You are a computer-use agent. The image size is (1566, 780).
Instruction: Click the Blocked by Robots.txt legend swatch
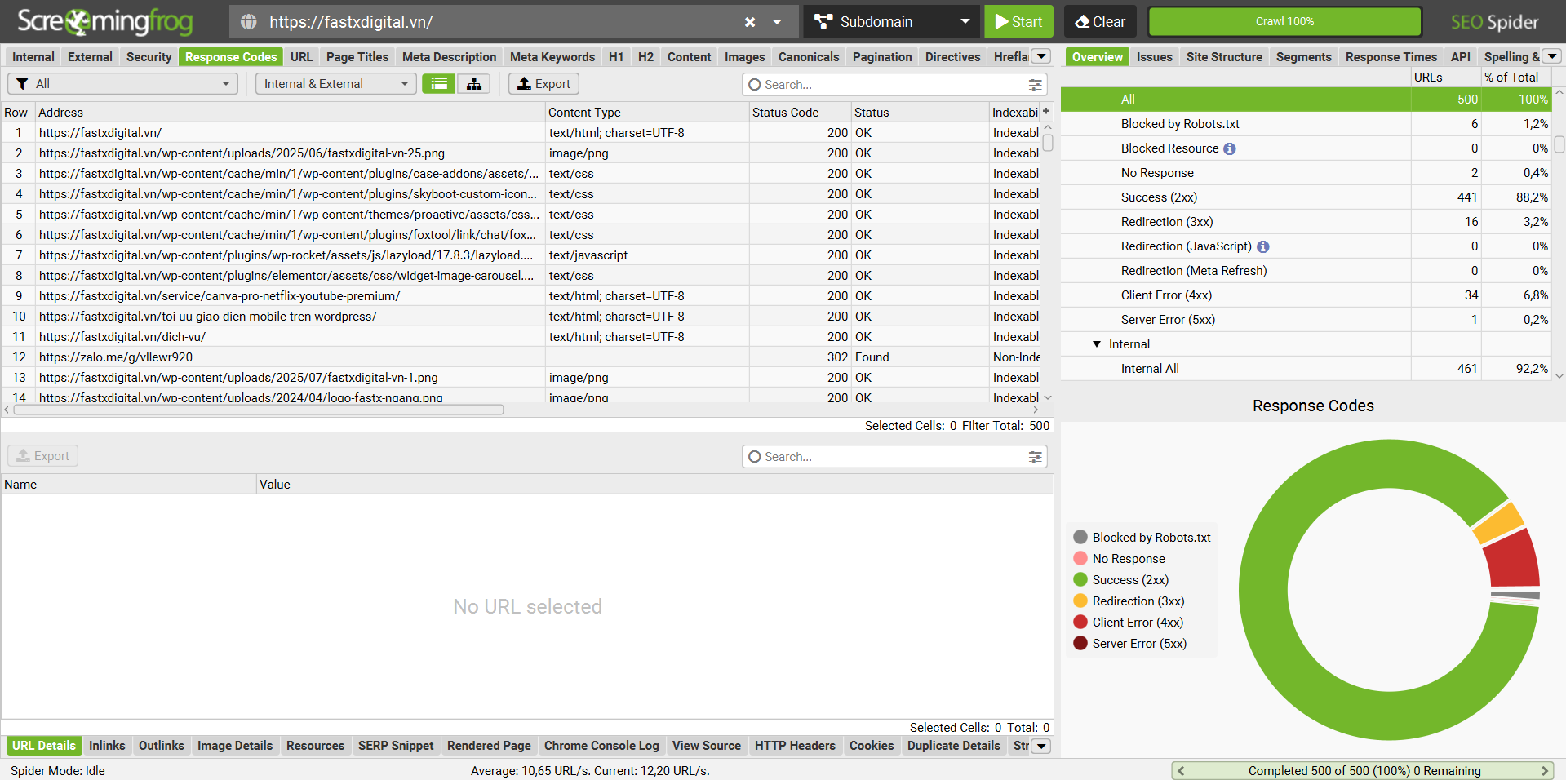tap(1080, 537)
